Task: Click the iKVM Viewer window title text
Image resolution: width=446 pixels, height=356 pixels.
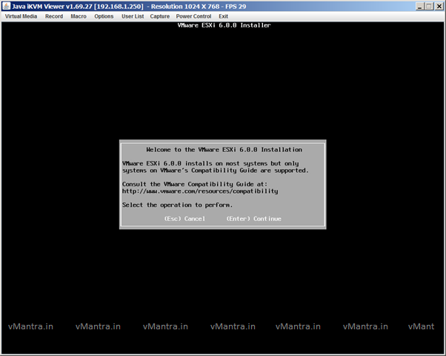Action: point(129,6)
